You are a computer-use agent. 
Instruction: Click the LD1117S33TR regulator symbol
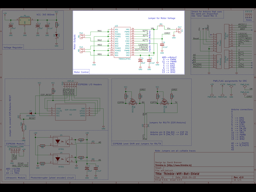(25, 21)
